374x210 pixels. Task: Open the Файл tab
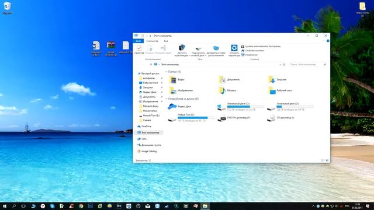click(x=138, y=41)
